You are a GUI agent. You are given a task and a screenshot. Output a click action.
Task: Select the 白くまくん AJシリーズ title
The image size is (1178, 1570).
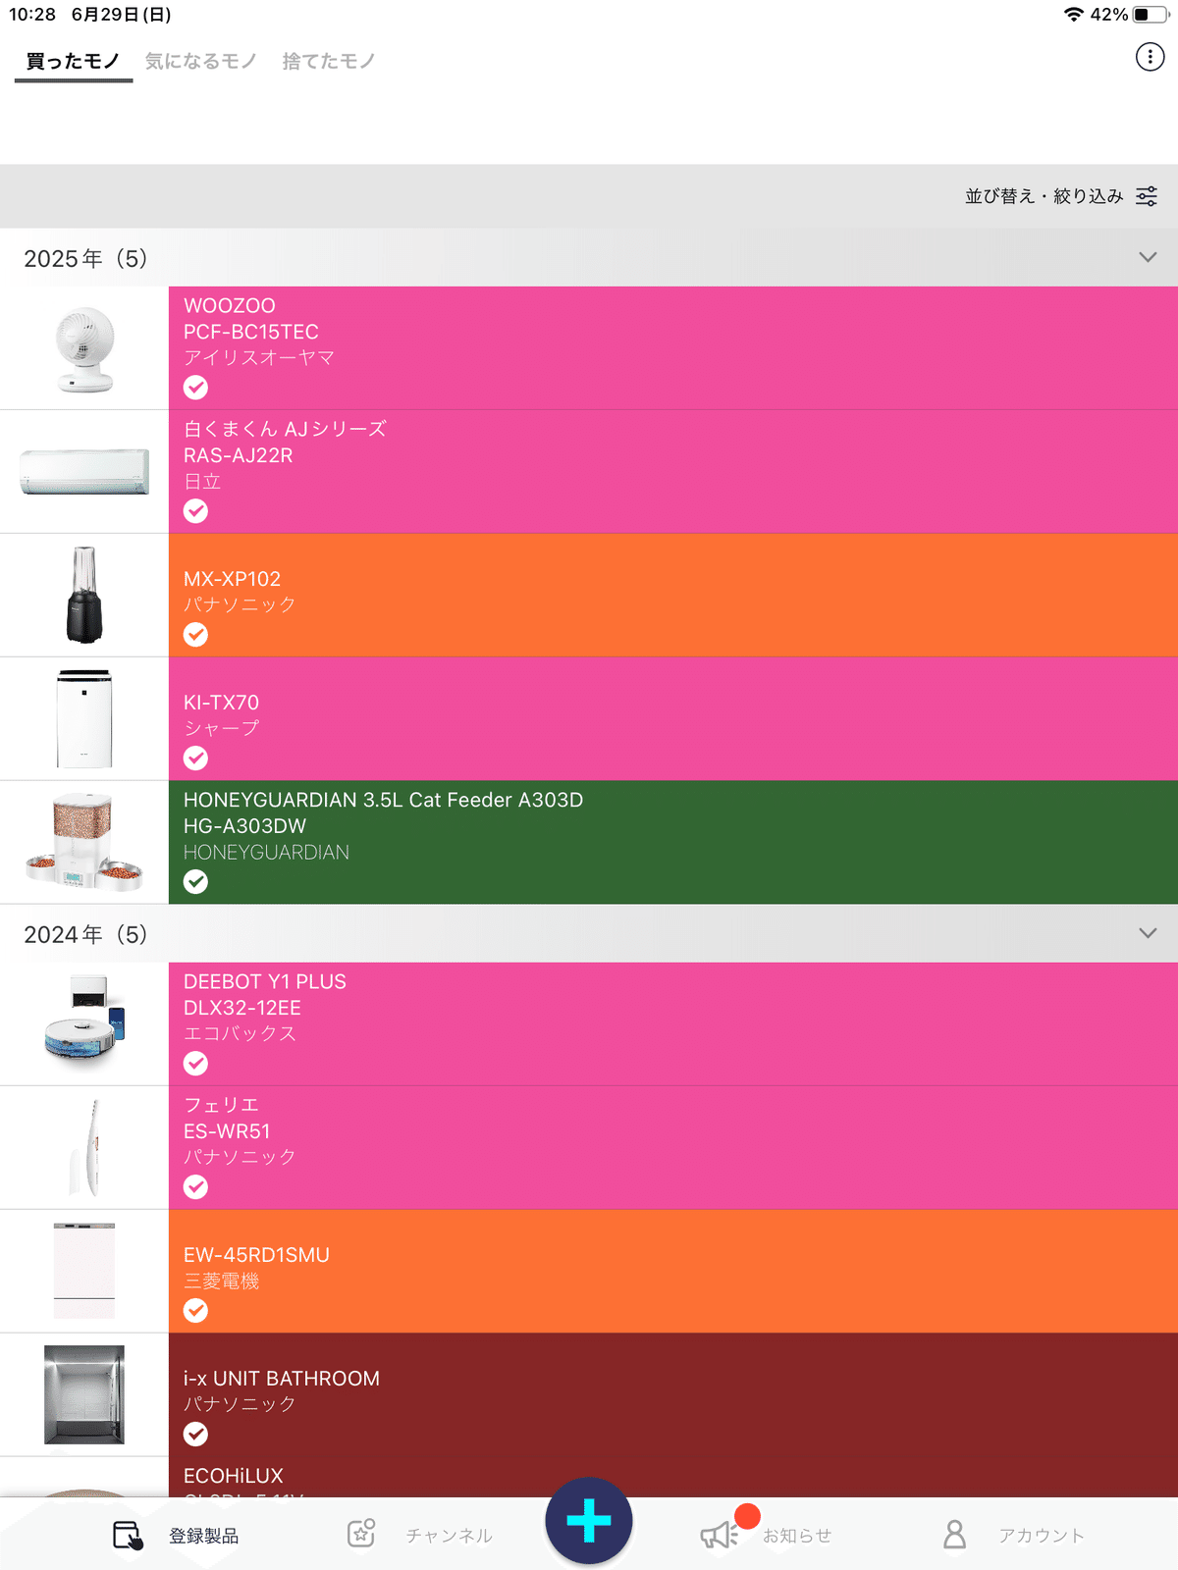click(285, 429)
